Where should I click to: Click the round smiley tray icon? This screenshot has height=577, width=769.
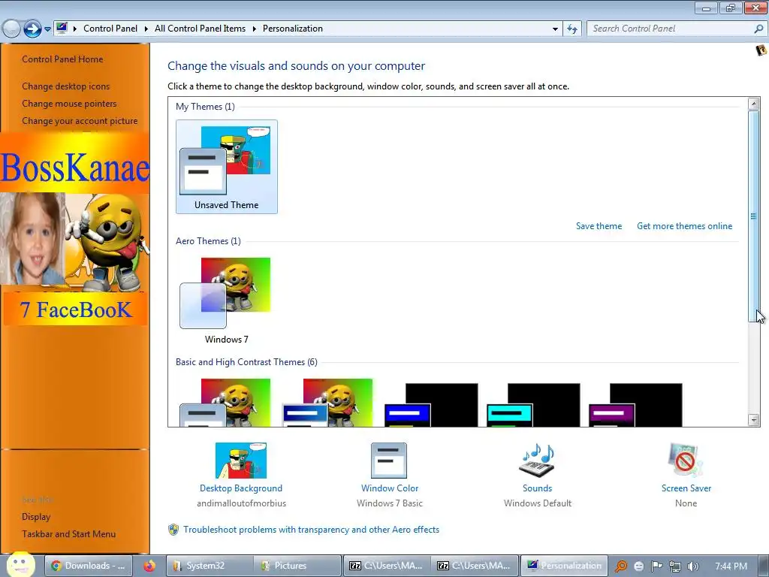(x=638, y=566)
